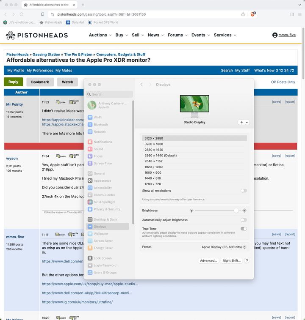
Task: Open My Preferences in forum bar
Action: tap(40, 71)
